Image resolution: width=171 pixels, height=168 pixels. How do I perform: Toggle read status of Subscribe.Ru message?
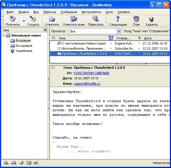[x=139, y=48]
